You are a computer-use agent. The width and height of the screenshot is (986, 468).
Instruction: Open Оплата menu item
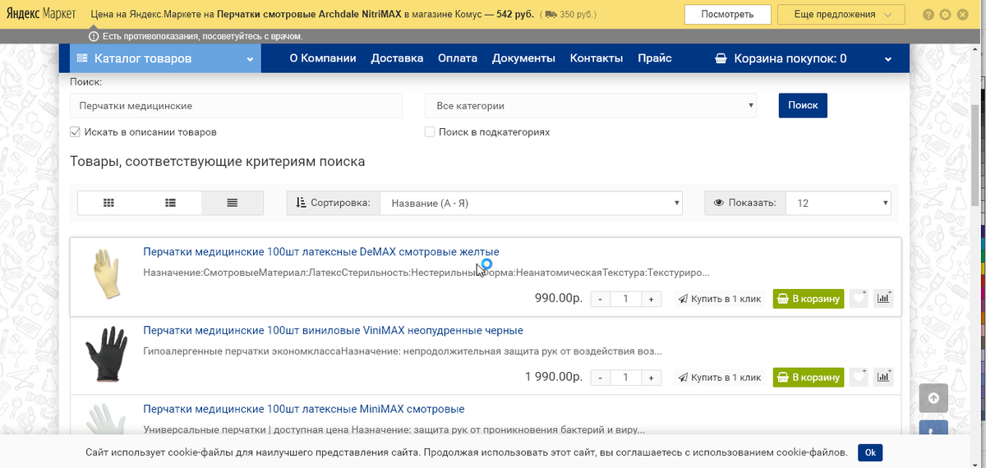[x=458, y=58]
